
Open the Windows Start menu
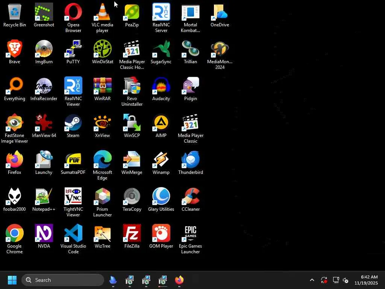pyautogui.click(x=12, y=280)
